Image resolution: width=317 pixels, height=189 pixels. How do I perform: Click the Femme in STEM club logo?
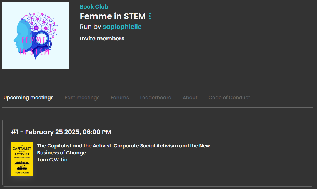tap(36, 36)
